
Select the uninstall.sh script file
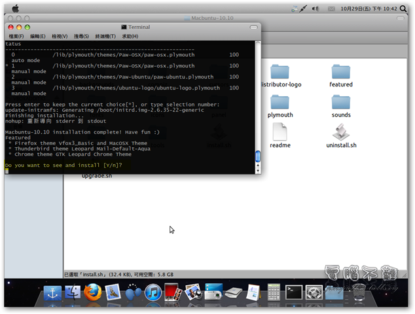click(x=340, y=136)
